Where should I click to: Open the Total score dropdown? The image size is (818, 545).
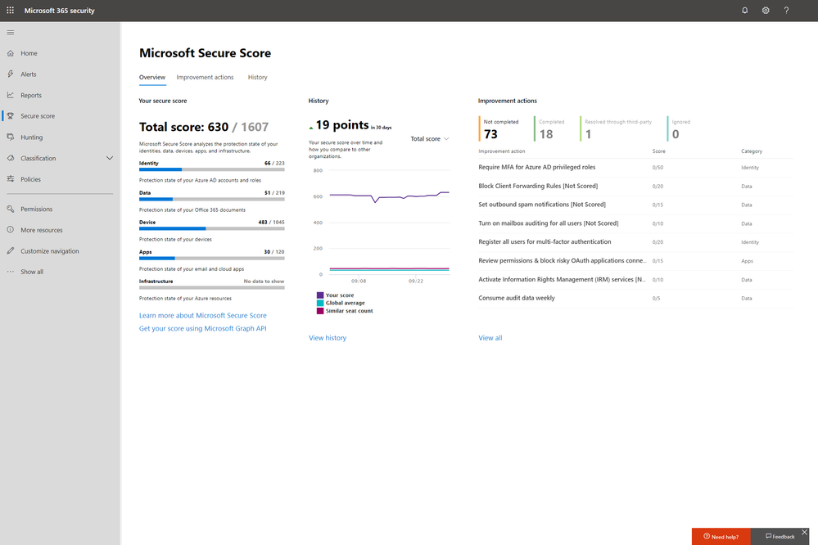429,139
